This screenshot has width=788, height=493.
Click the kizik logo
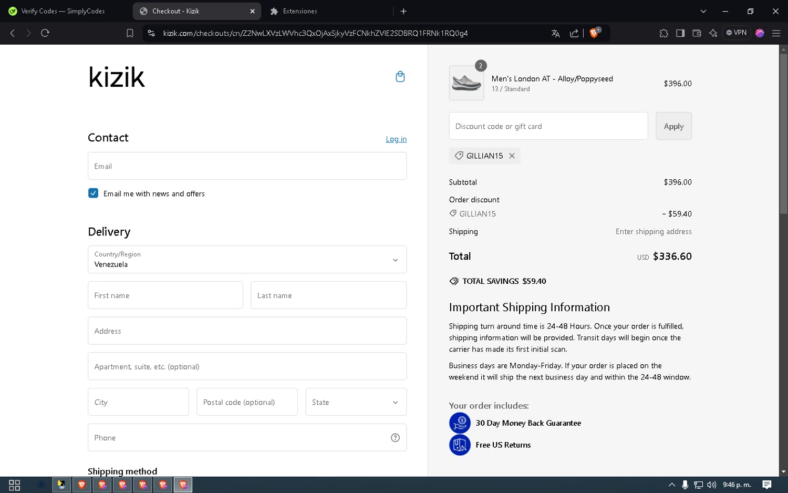(116, 77)
